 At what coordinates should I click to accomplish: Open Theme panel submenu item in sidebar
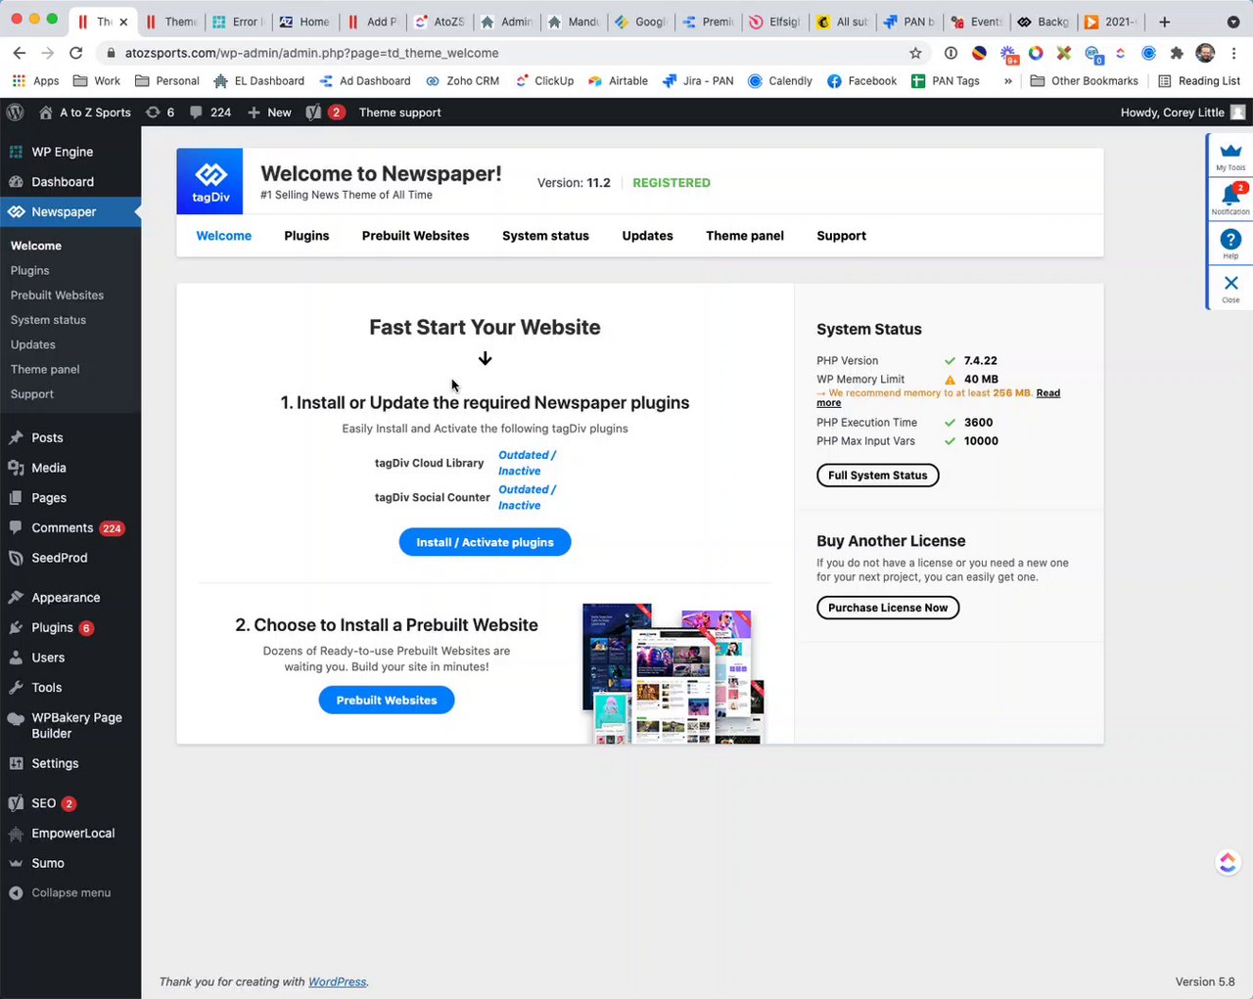point(45,369)
